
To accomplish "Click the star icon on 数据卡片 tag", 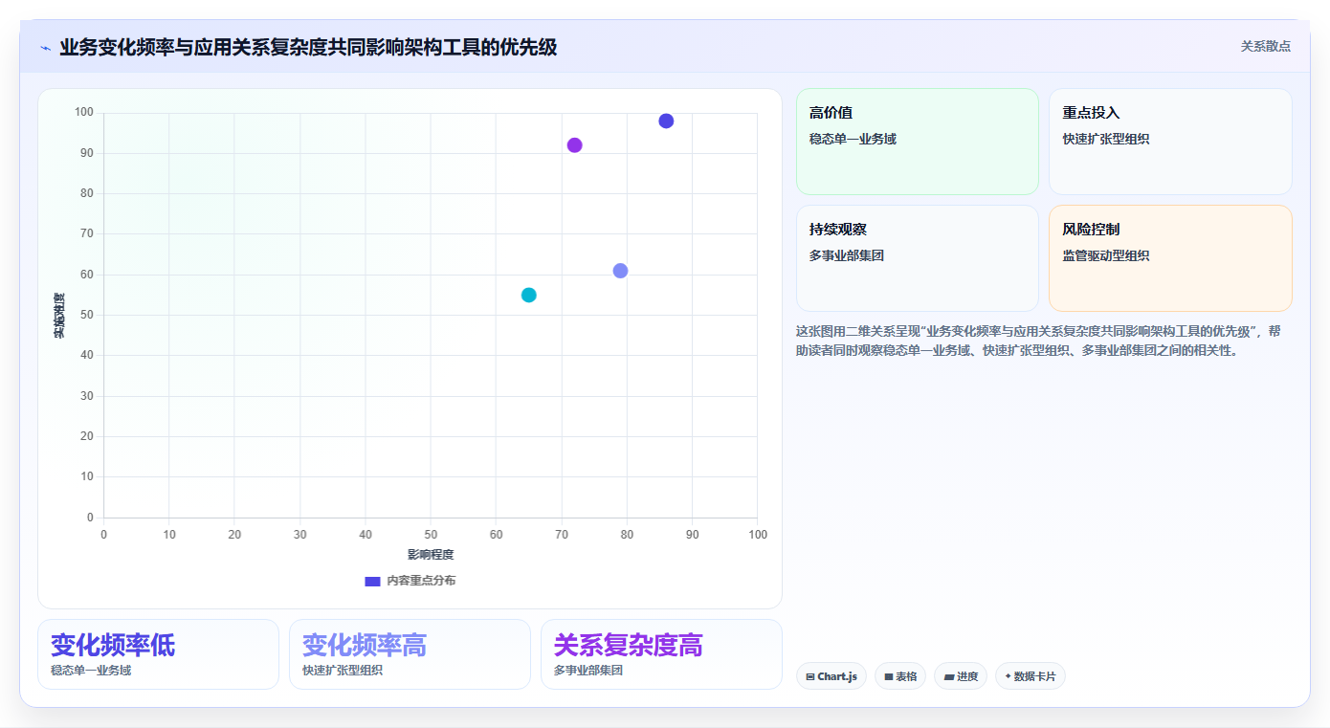I will (1009, 676).
